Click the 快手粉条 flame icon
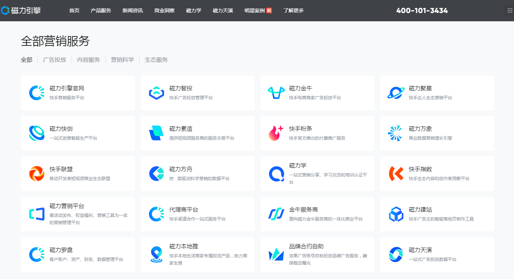514x279 pixels. coord(276,133)
